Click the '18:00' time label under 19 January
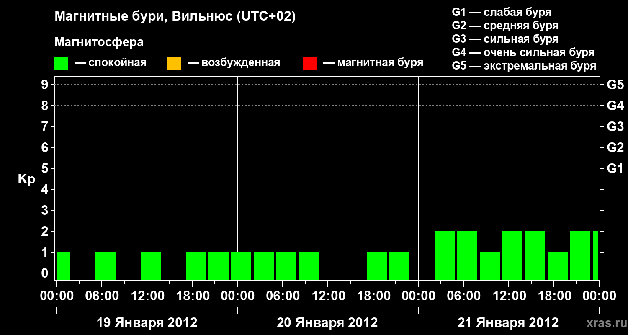628x335 pixels. tap(192, 296)
